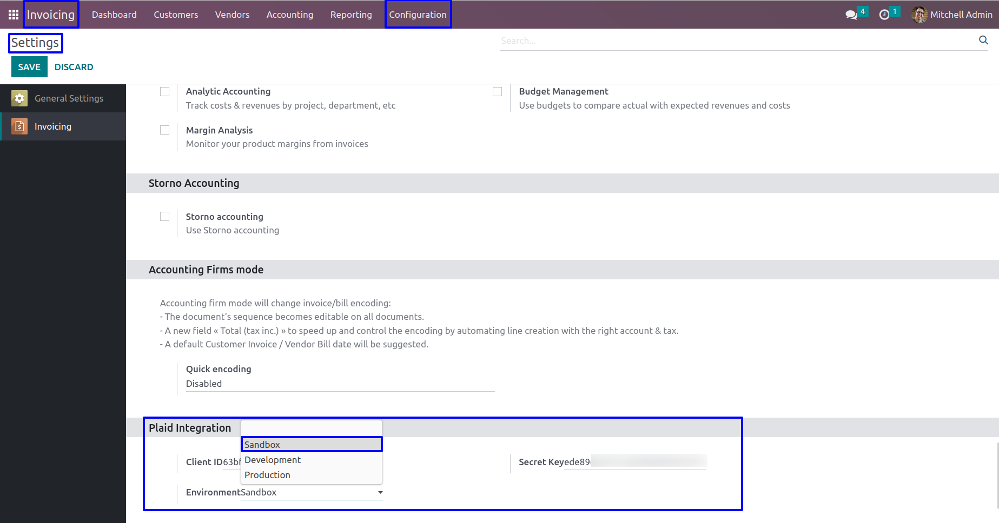Click the Settings breadcrumb title
The width and height of the screenshot is (999, 523).
pyautogui.click(x=35, y=43)
